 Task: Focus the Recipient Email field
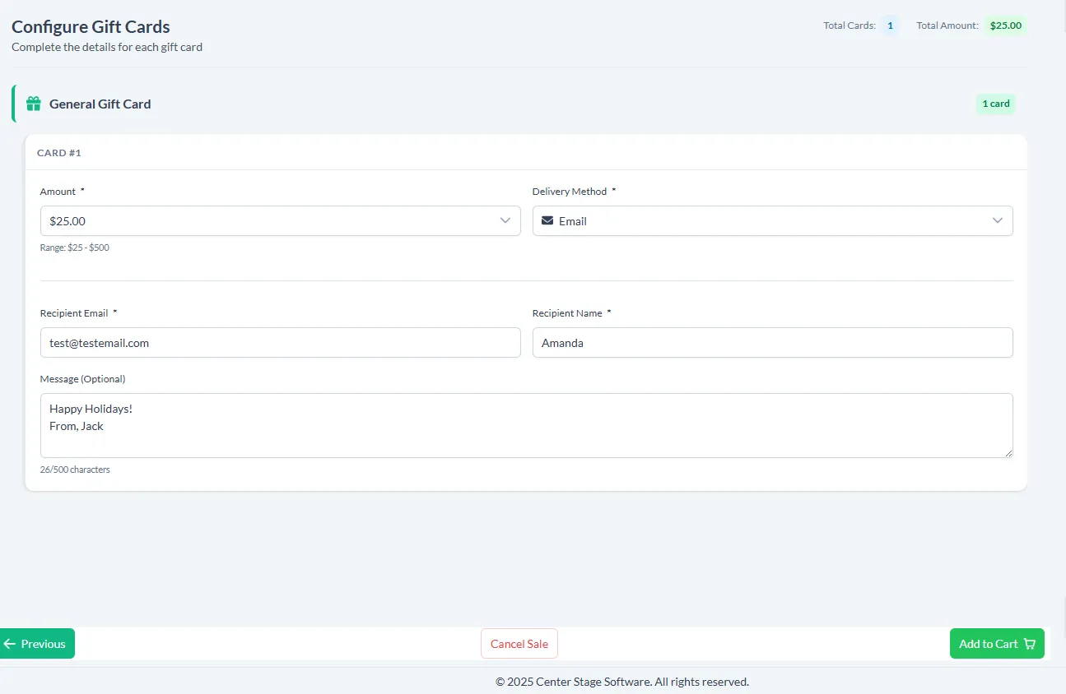coord(281,343)
